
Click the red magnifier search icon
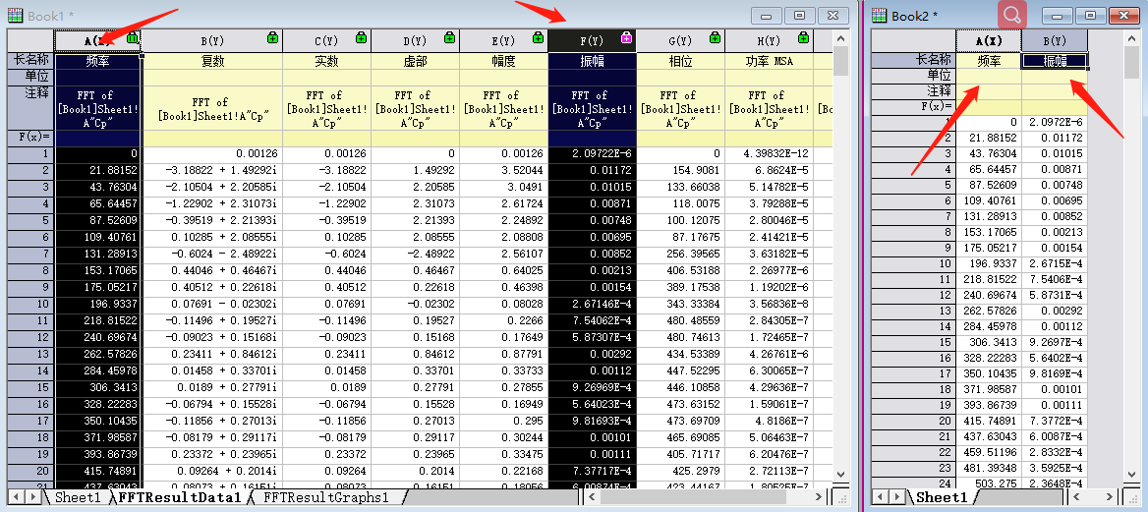pos(1012,15)
